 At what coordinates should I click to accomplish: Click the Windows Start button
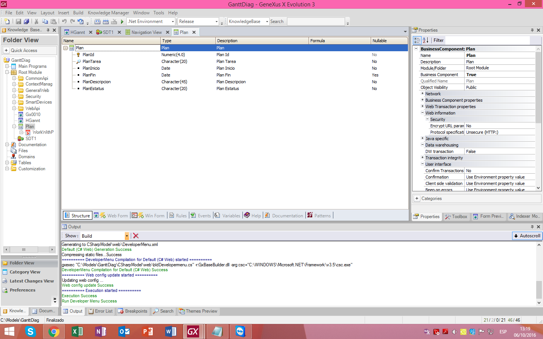(9, 331)
